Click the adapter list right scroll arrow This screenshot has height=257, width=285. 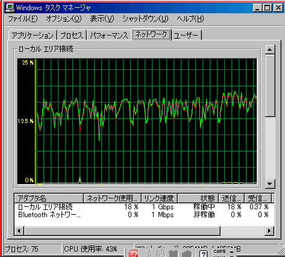tap(269, 230)
